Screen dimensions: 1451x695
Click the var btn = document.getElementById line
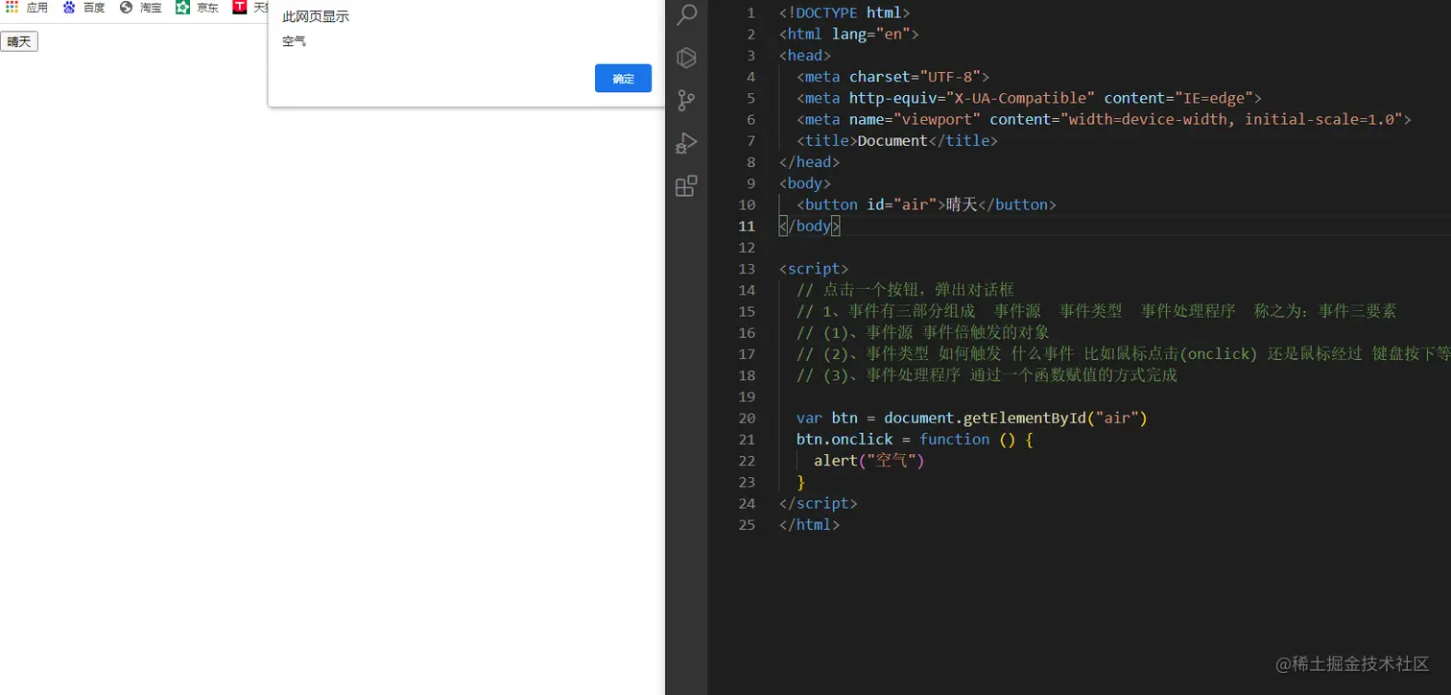[x=972, y=418]
